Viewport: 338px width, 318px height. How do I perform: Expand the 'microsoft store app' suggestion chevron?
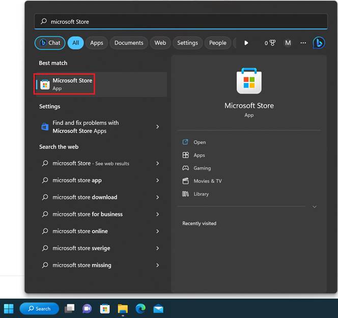(x=157, y=180)
